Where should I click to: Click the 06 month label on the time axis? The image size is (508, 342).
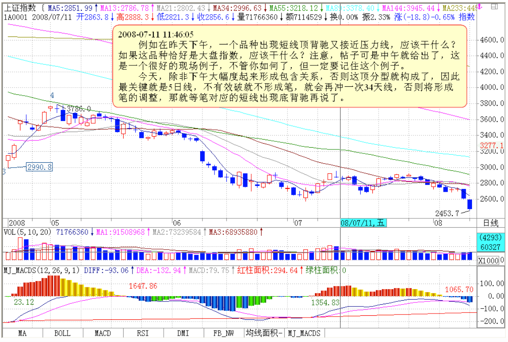177,223
